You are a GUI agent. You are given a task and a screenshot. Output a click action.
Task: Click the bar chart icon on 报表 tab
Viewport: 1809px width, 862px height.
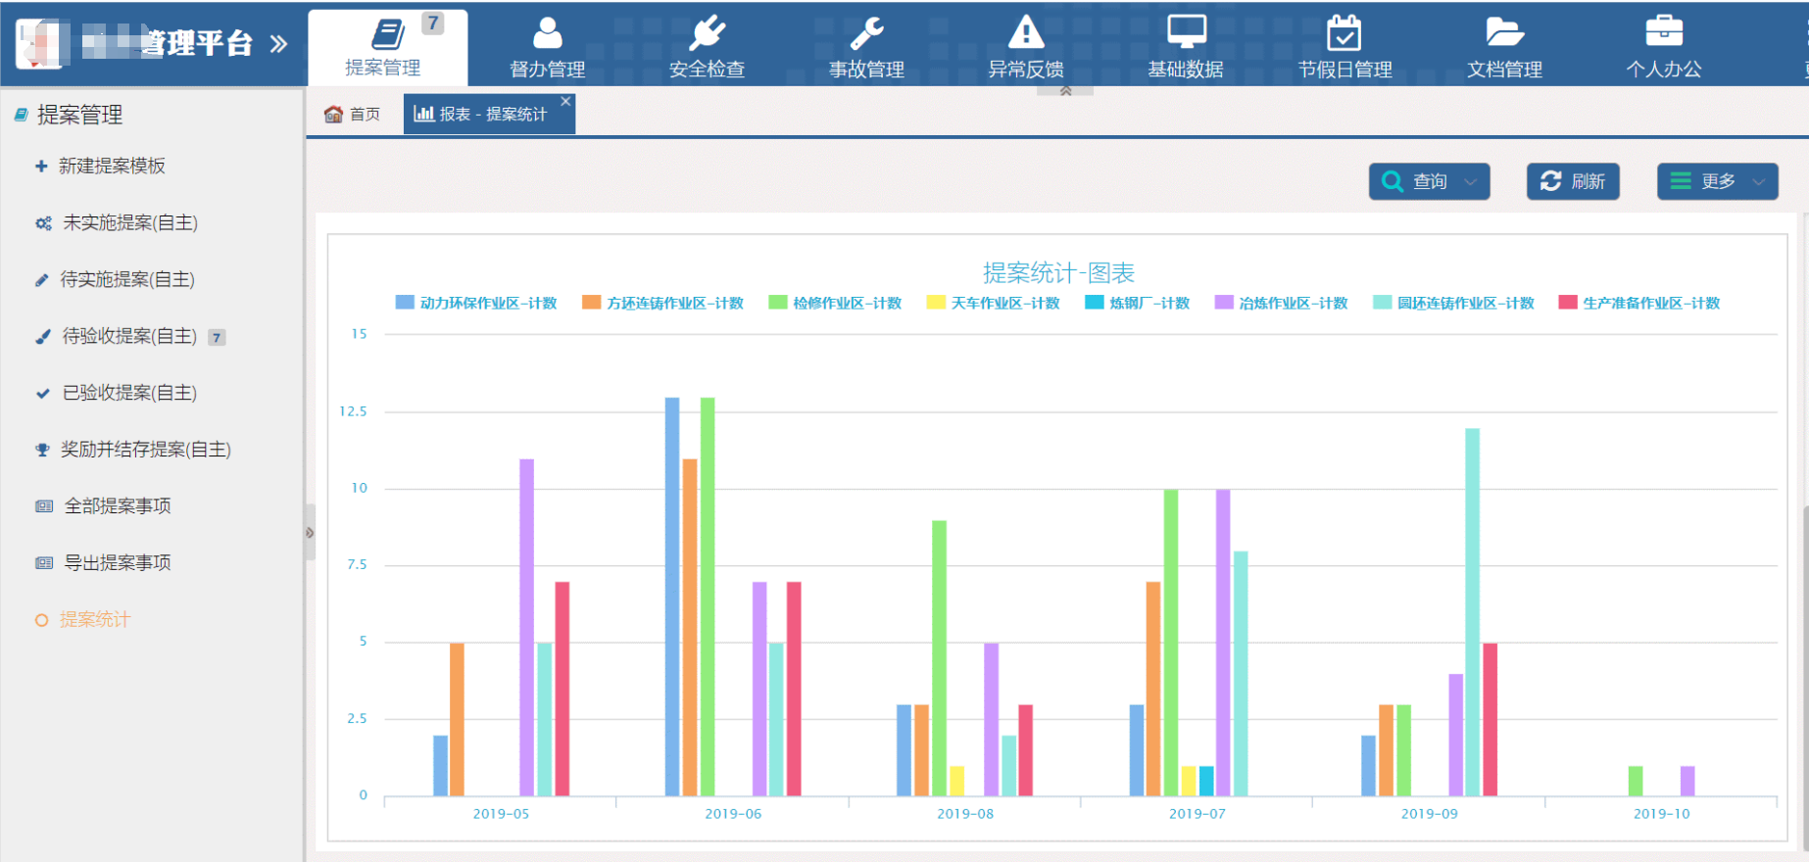(x=423, y=114)
